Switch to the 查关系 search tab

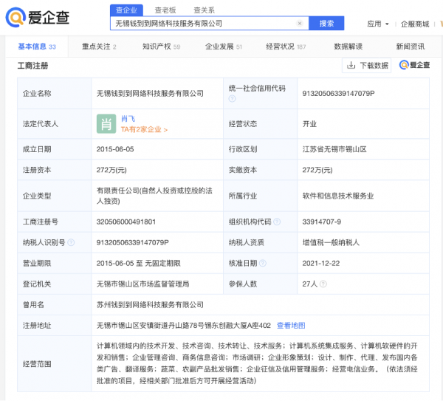point(204,10)
